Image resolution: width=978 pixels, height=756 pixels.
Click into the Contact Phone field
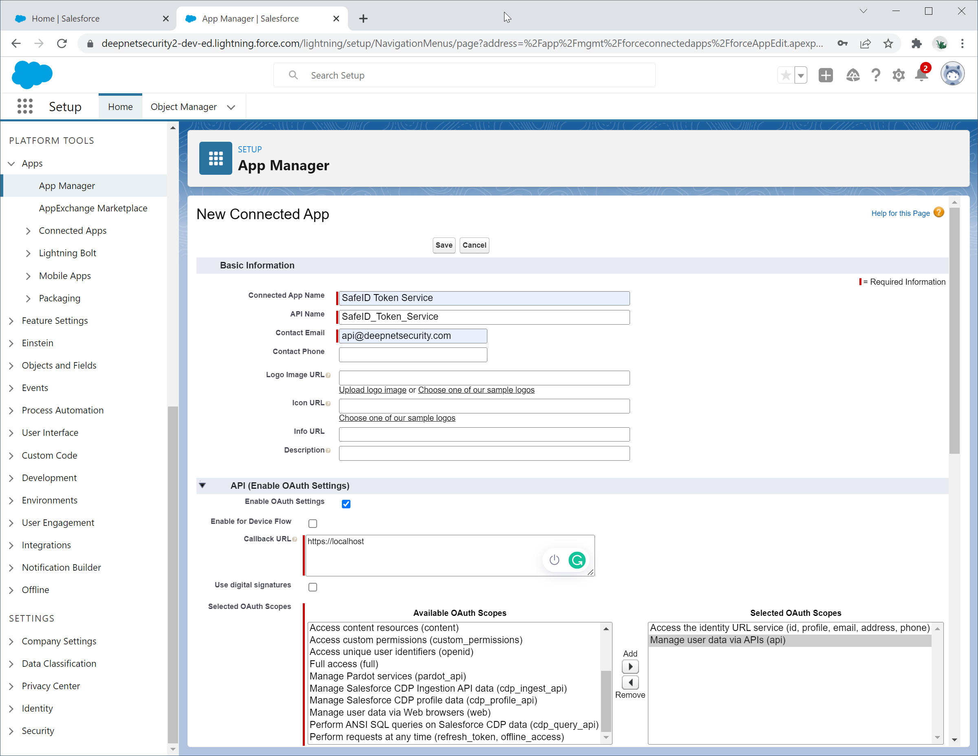[x=412, y=354]
